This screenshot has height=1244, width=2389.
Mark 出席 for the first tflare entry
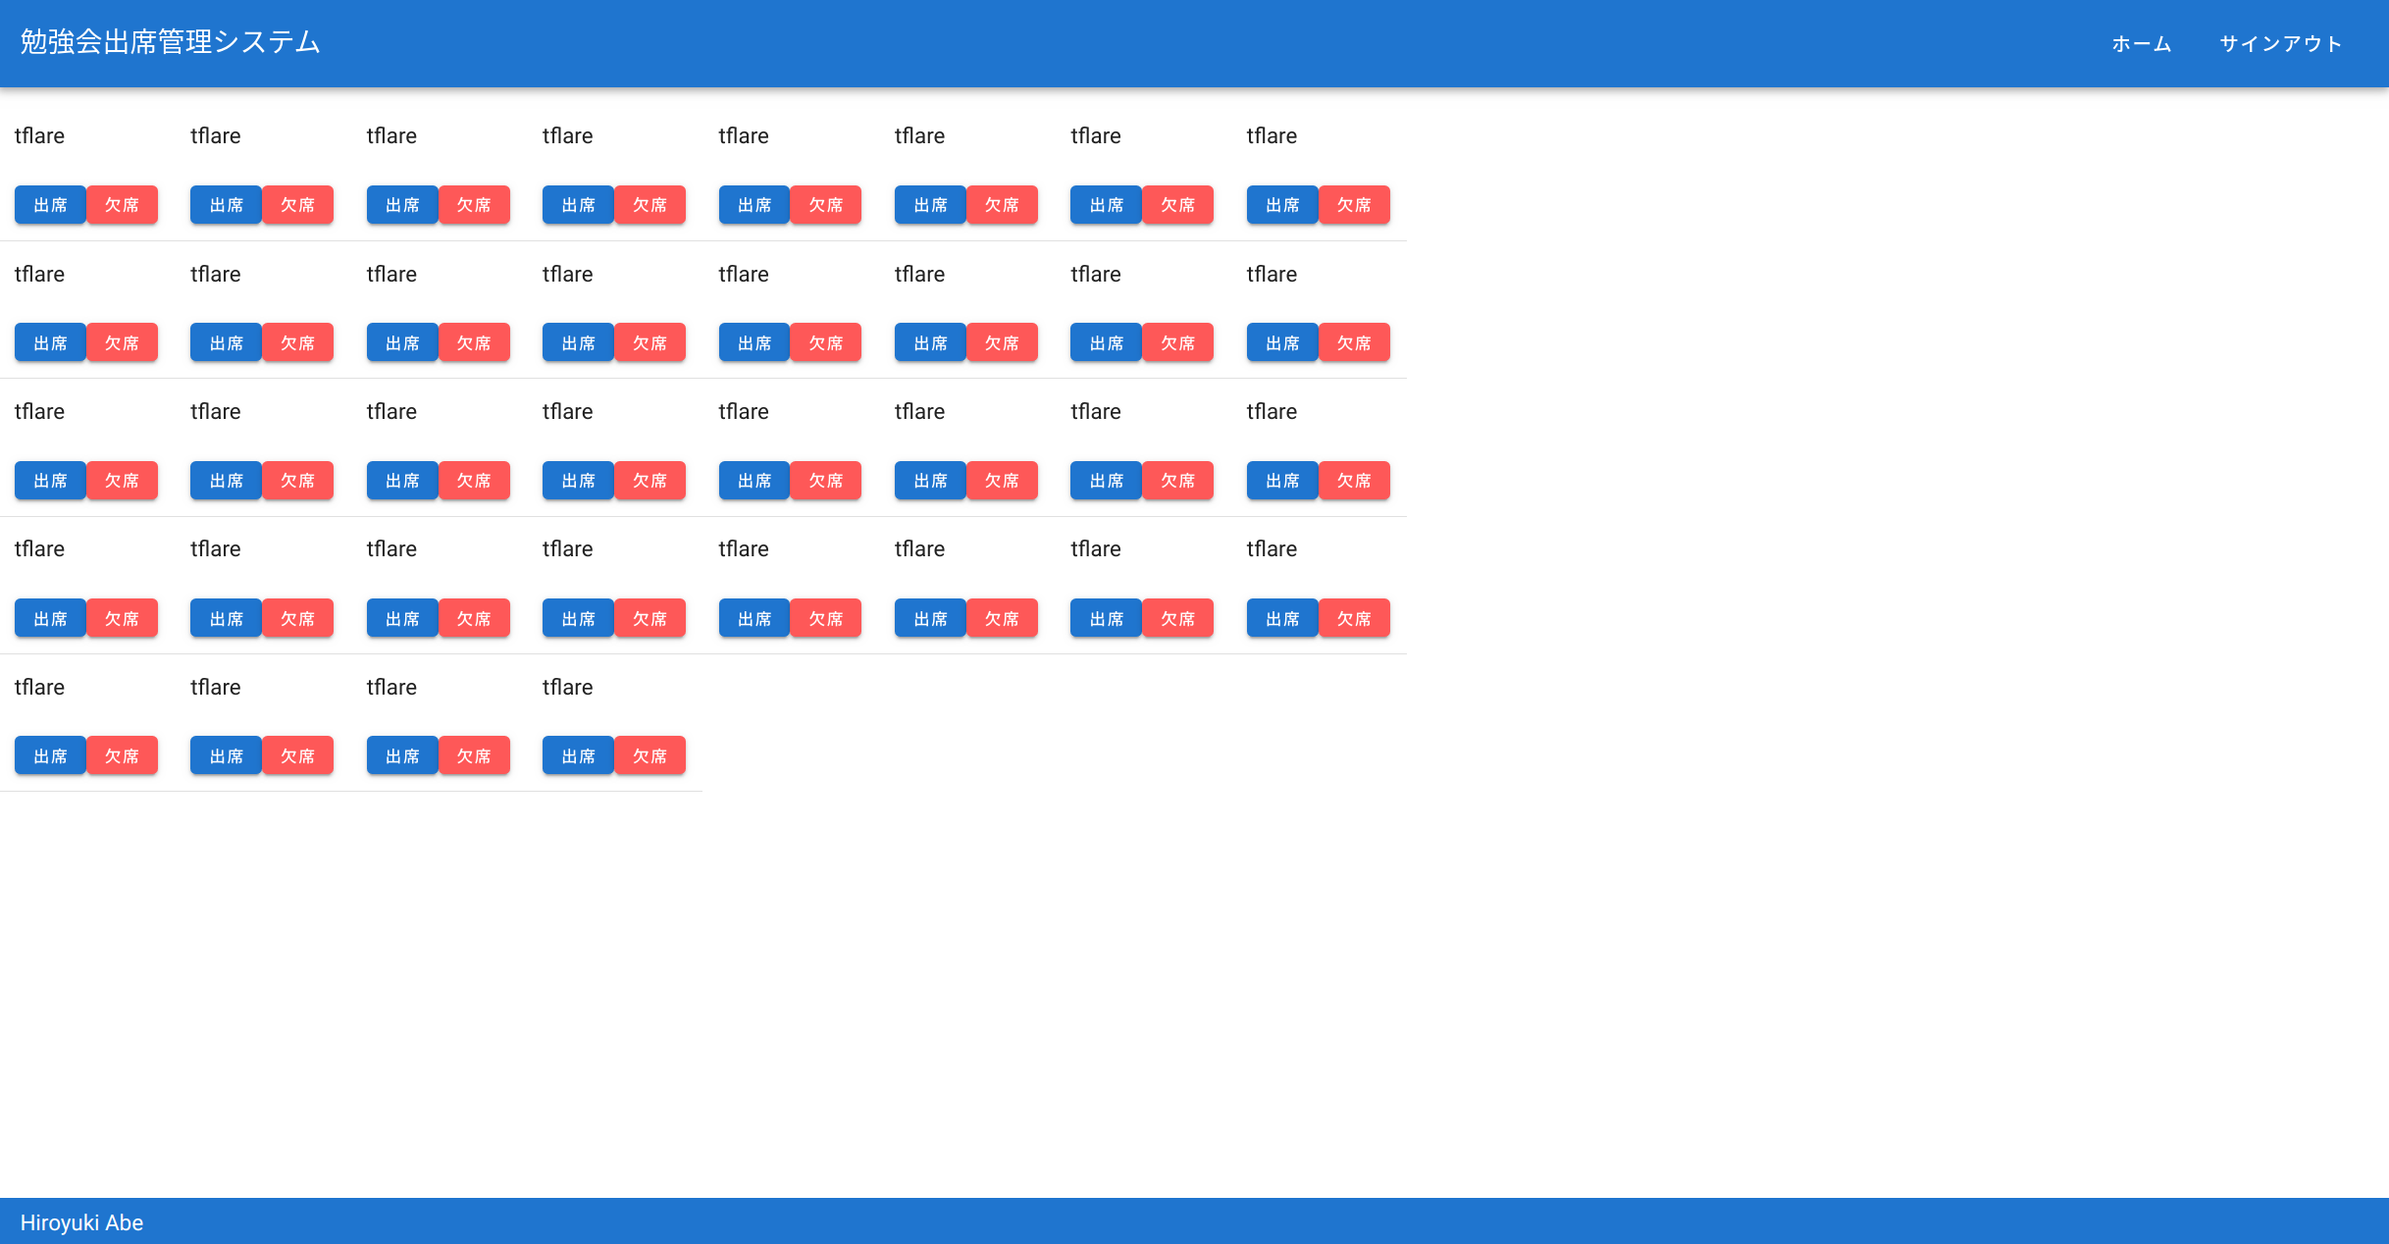click(50, 204)
